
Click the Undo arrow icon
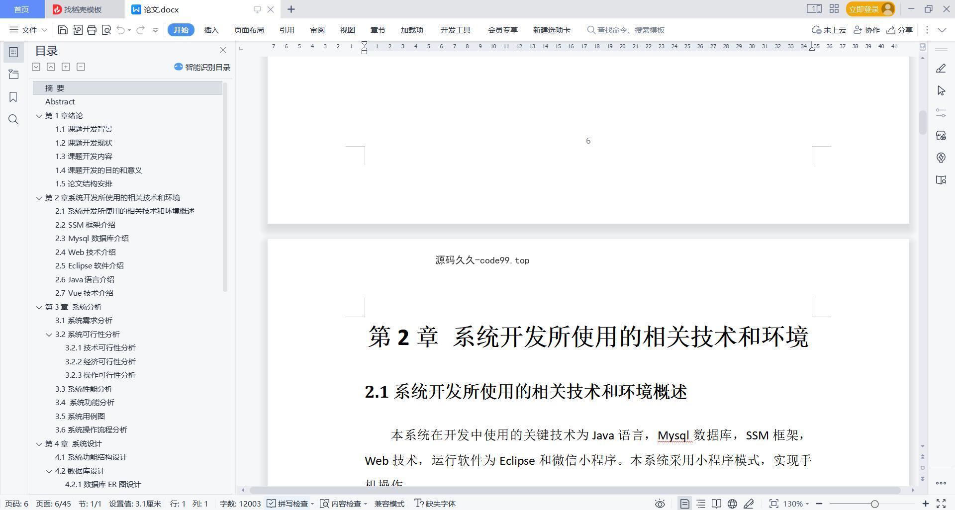[x=120, y=30]
